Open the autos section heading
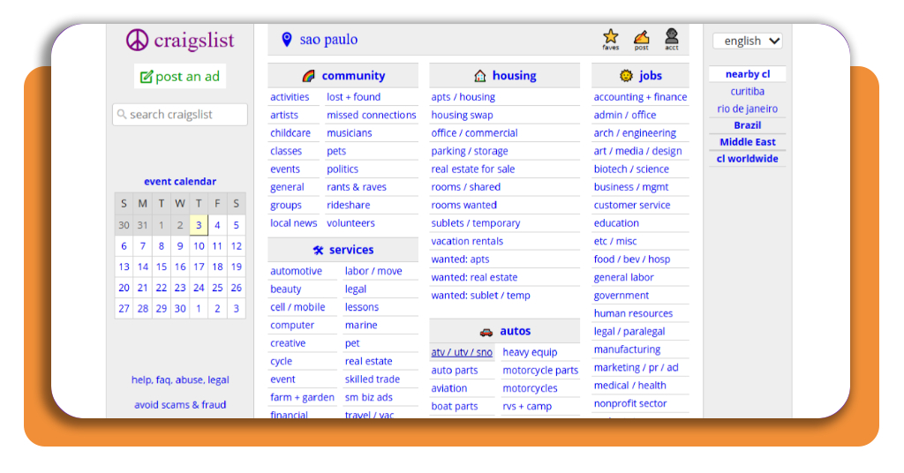 click(x=516, y=331)
